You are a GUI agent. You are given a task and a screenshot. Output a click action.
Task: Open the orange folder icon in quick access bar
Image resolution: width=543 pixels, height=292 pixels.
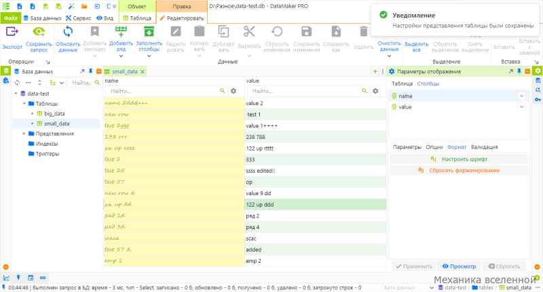coord(84,6)
